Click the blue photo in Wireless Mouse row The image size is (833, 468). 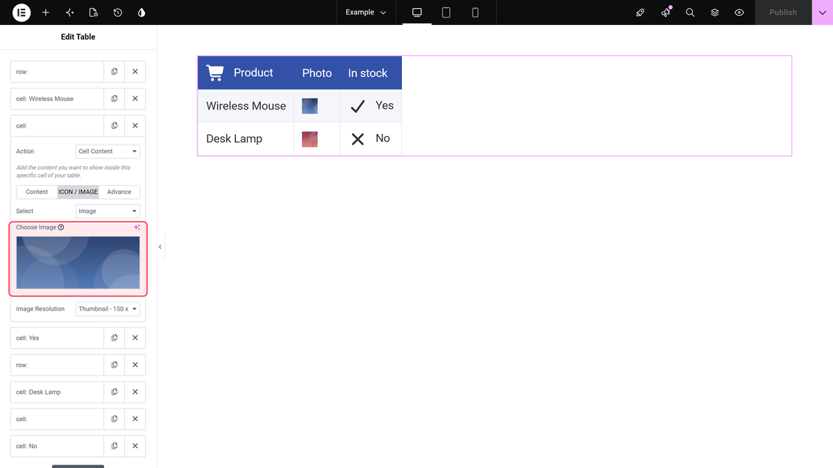click(310, 106)
